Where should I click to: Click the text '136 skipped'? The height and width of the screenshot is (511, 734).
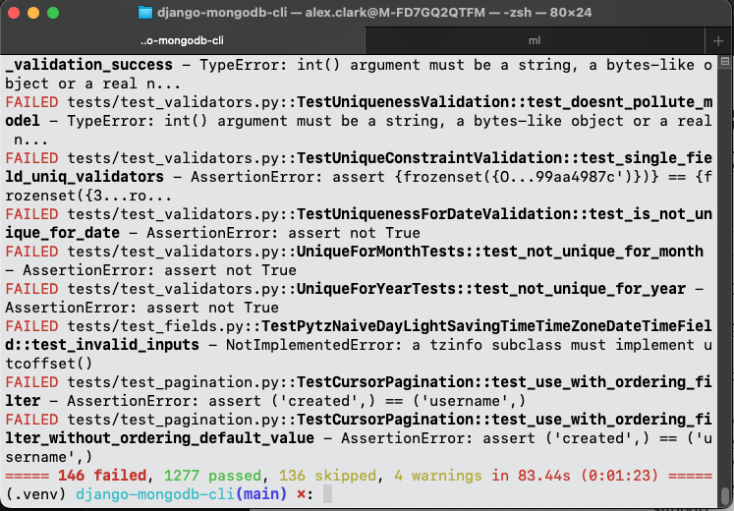[327, 476]
